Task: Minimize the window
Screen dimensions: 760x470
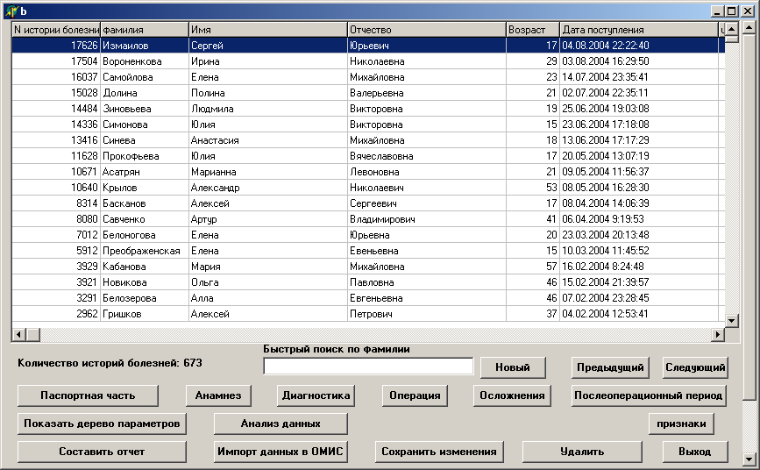Action: 718,11
